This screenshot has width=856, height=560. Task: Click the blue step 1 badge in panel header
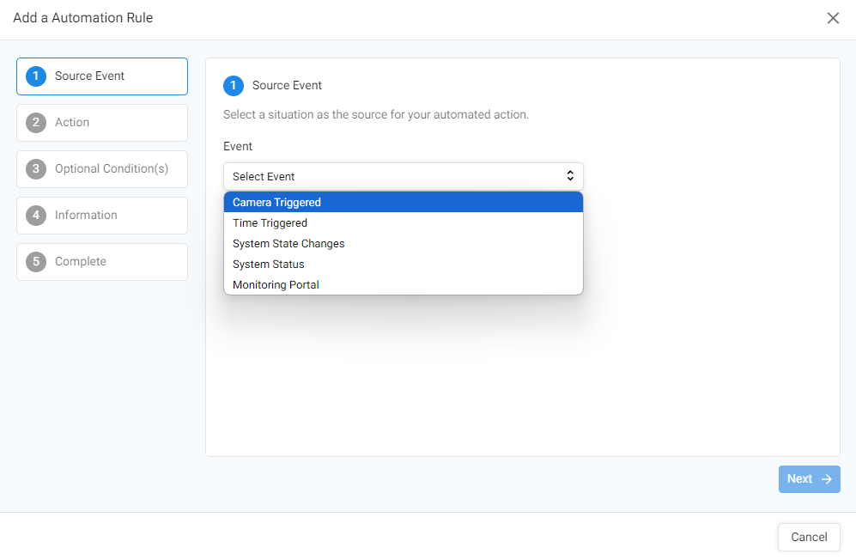(234, 86)
